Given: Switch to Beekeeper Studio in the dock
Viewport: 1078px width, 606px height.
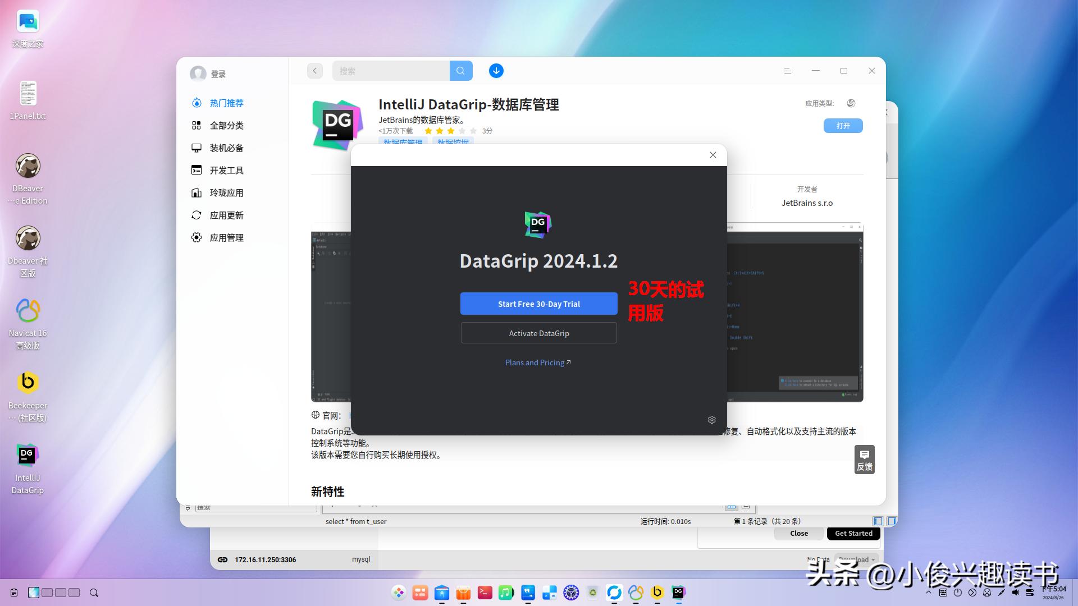Looking at the screenshot, I should (657, 593).
